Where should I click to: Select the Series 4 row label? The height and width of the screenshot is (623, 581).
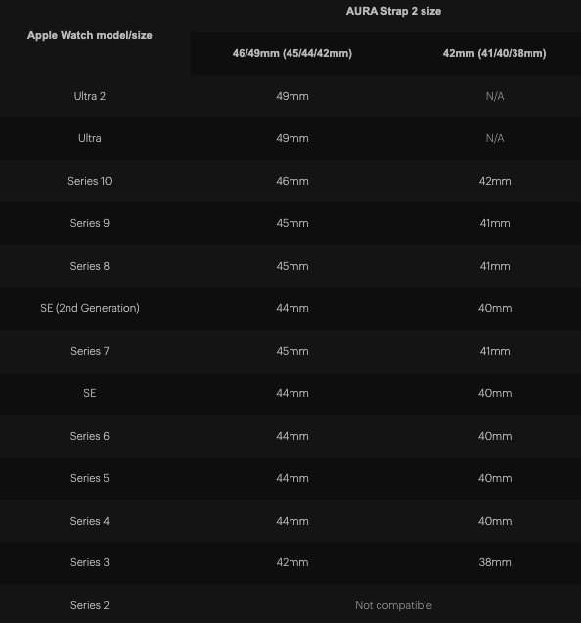89,521
